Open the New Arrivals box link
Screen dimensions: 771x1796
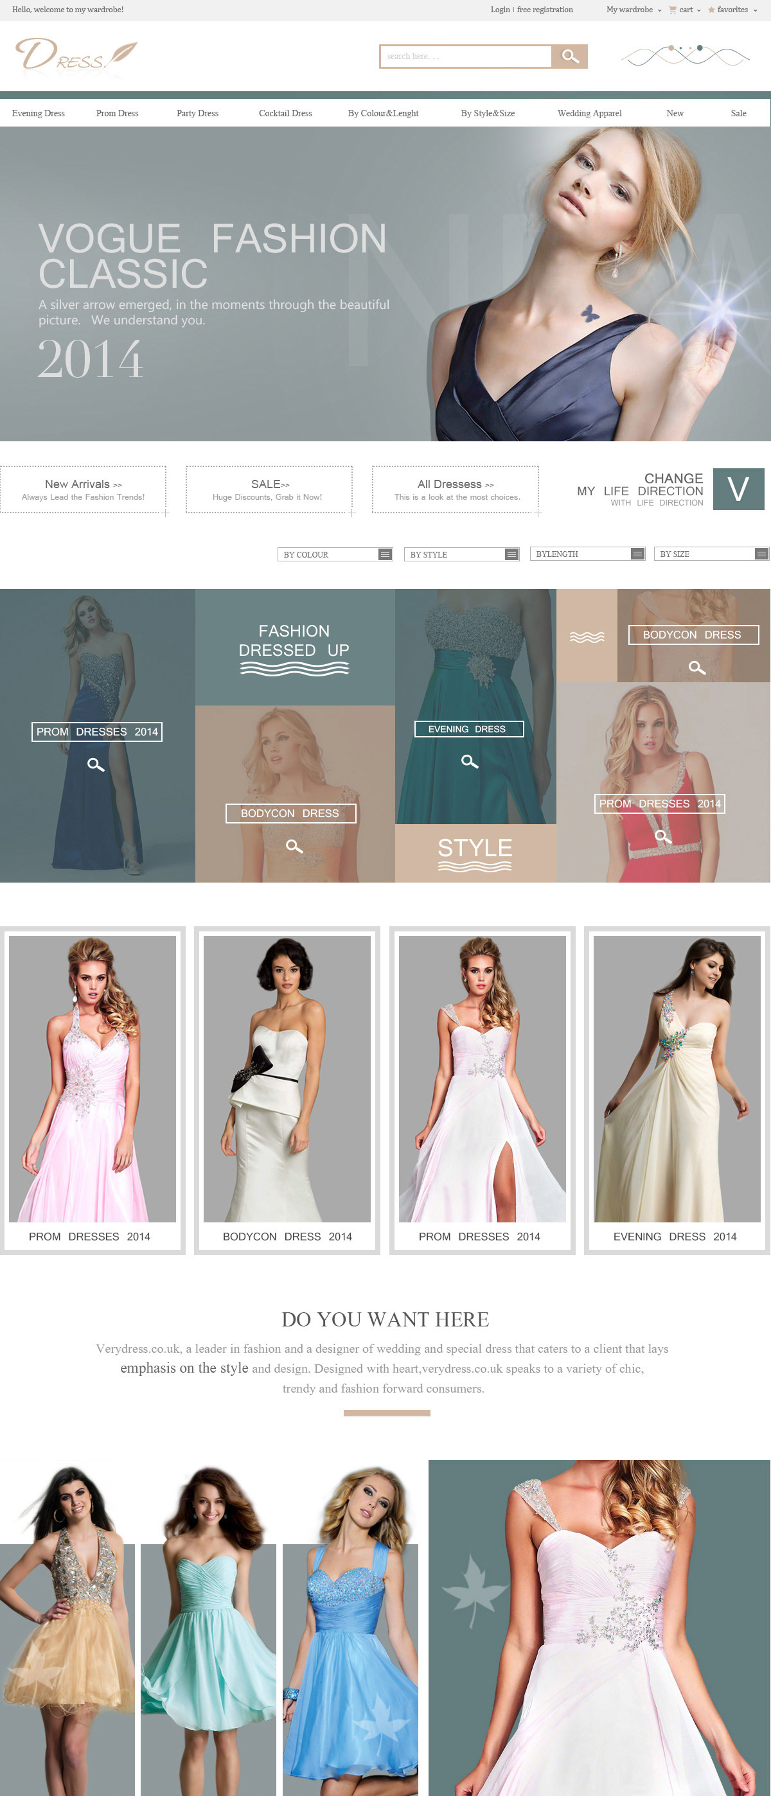click(83, 489)
